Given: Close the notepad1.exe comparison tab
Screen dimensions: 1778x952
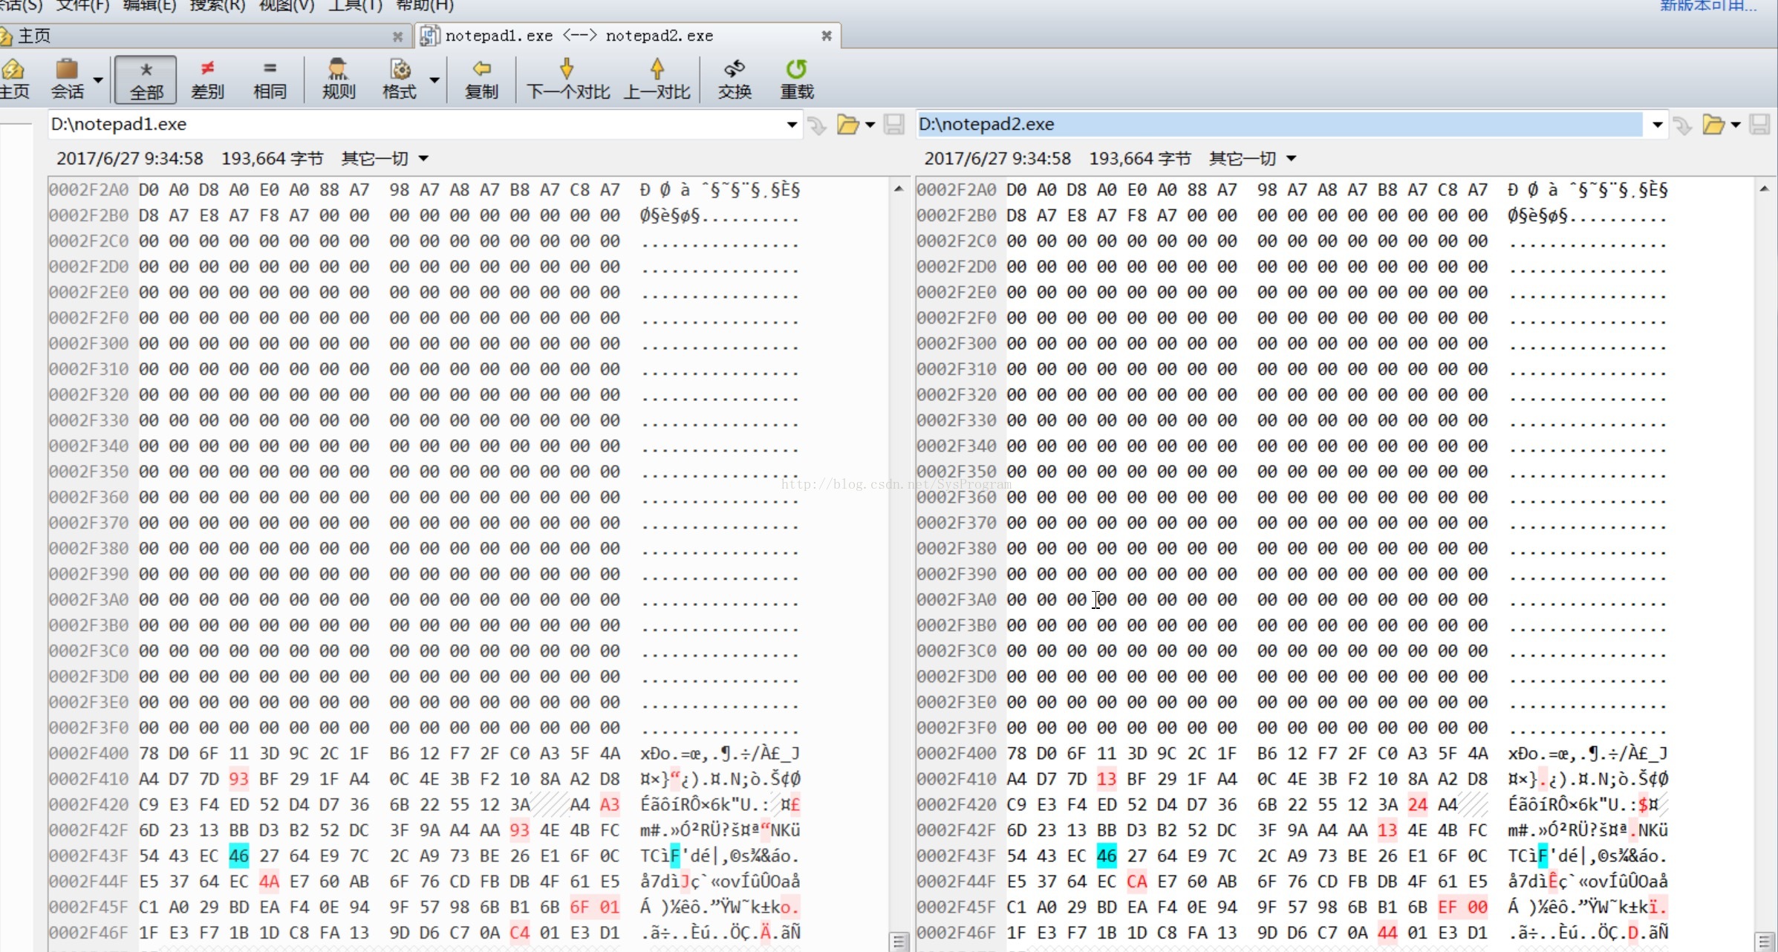Looking at the screenshot, I should [x=826, y=36].
